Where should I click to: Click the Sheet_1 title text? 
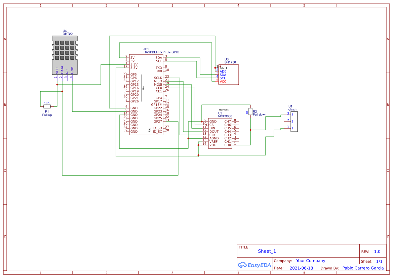tap(266, 251)
